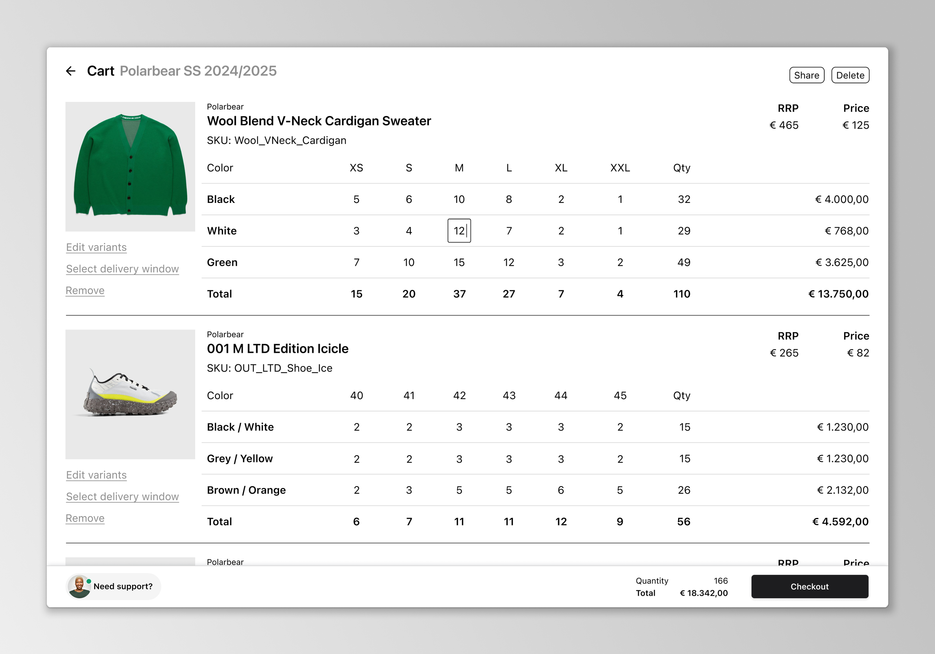
Task: Click the White M quantity input field
Action: point(459,231)
